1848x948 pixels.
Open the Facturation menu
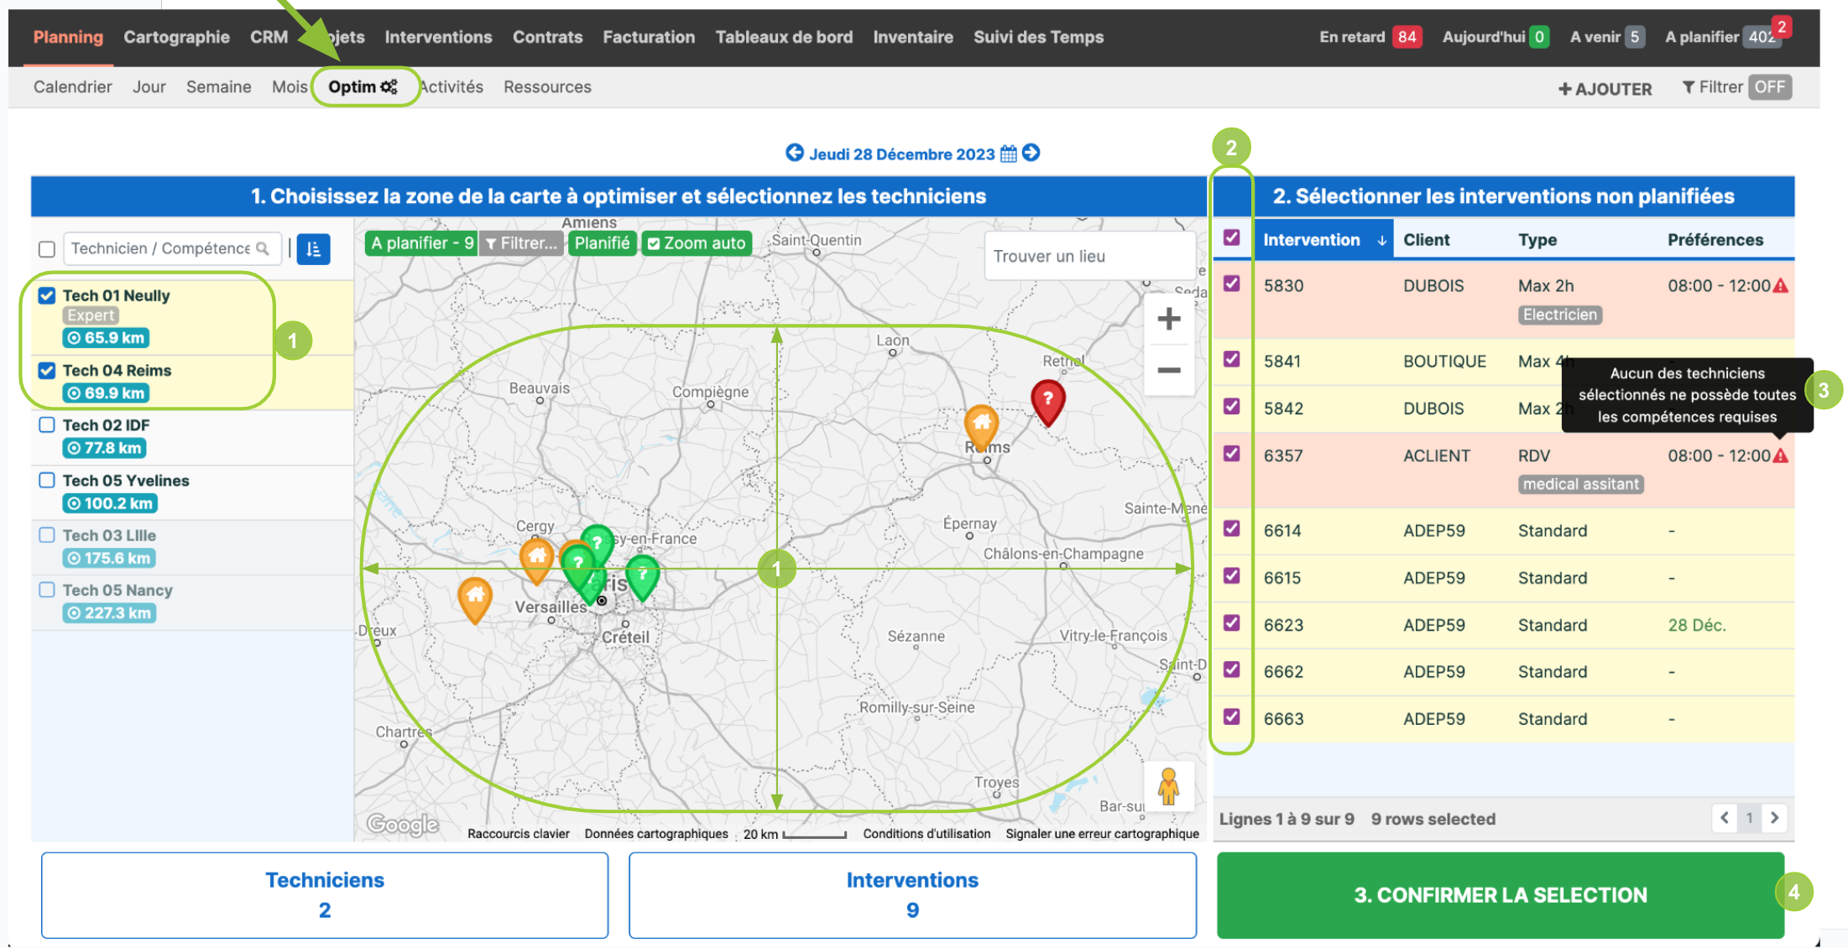pyautogui.click(x=649, y=37)
